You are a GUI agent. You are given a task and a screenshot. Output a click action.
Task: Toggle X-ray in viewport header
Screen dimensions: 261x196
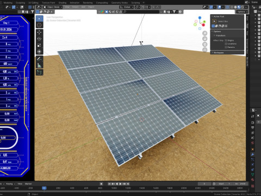[227, 7]
